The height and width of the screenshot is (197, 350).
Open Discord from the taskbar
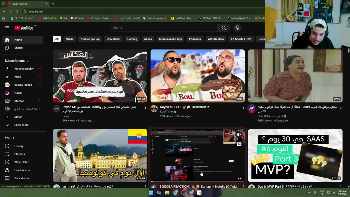[x=191, y=193]
